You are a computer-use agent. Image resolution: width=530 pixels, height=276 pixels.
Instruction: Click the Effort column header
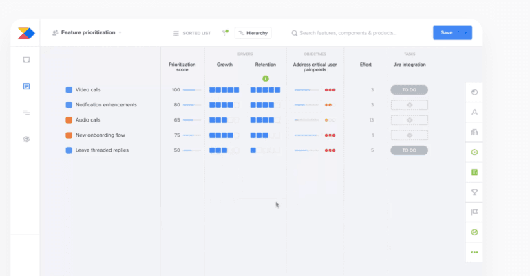coord(365,65)
